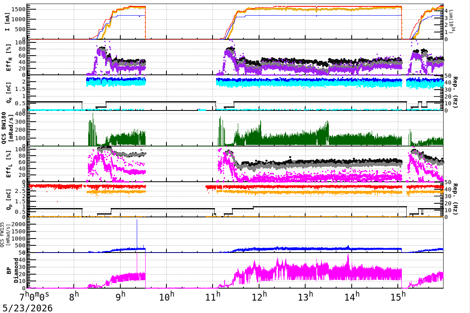
Task: Click the 7h0m0s time axis label
Action: click(x=34, y=297)
